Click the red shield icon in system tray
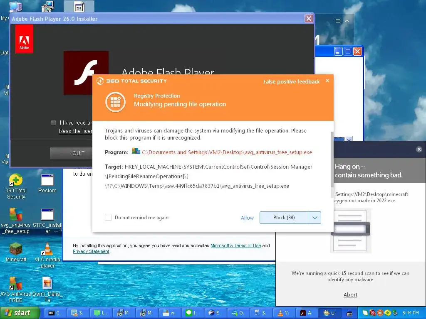This screenshot has width=426, height=319. 373,313
